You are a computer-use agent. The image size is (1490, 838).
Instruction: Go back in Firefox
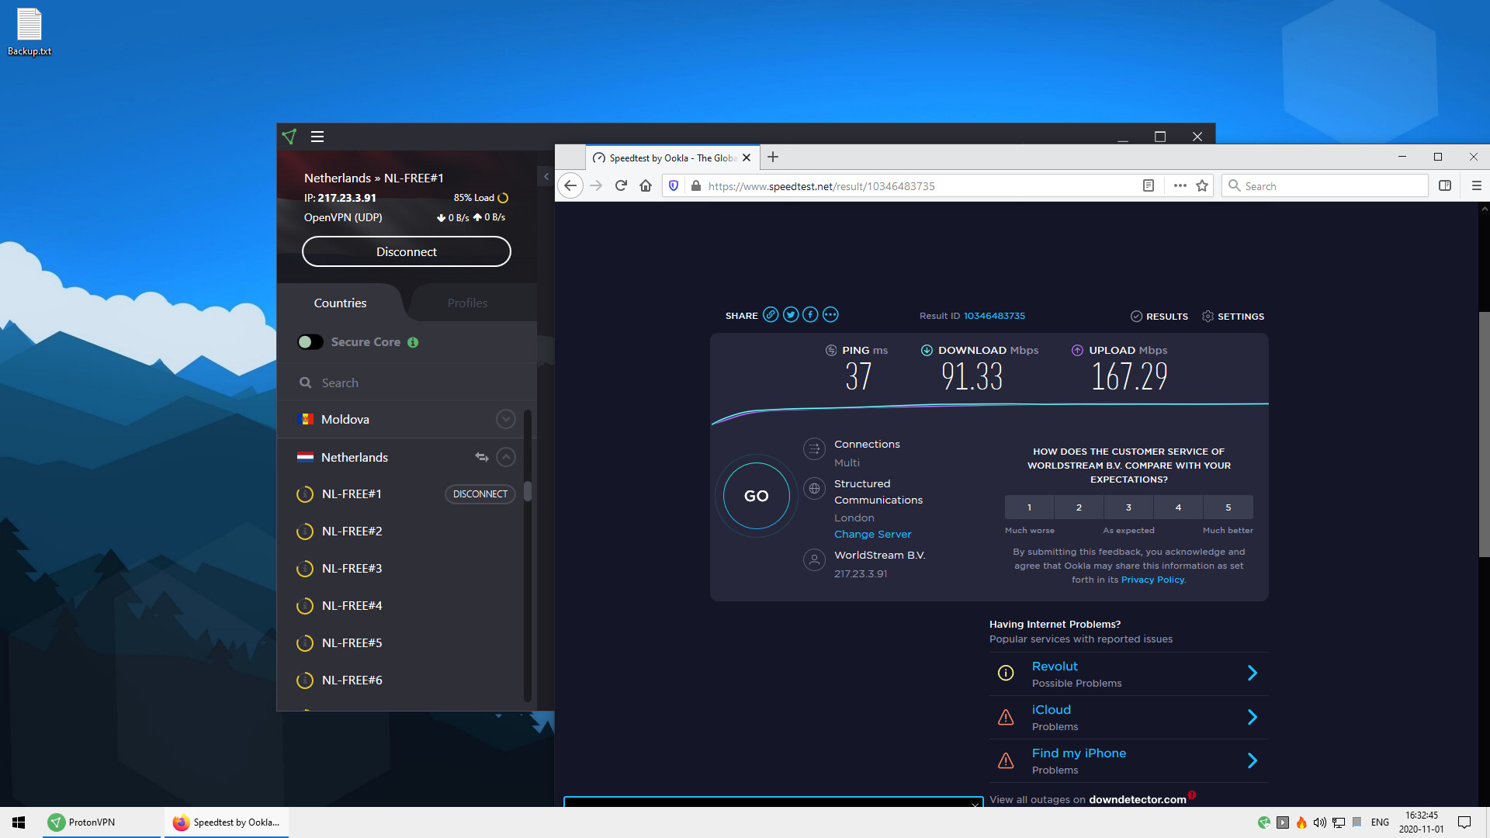coord(570,185)
